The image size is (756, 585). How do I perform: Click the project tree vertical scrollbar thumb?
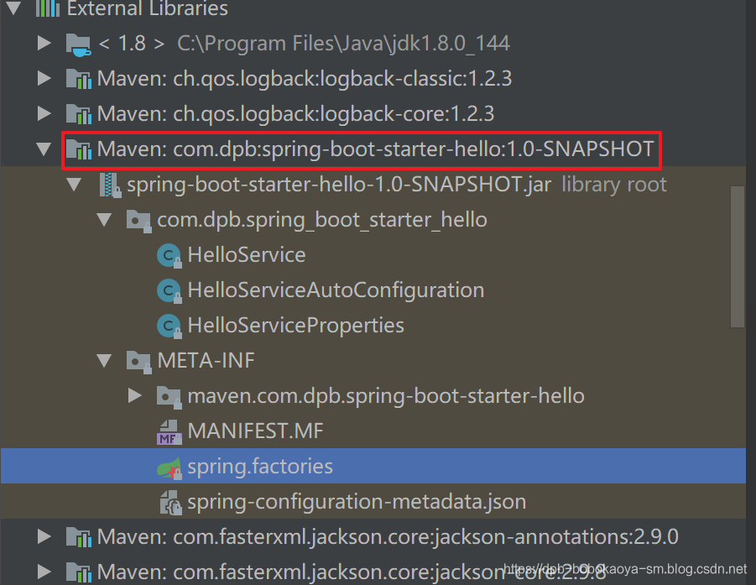pyautogui.click(x=738, y=257)
